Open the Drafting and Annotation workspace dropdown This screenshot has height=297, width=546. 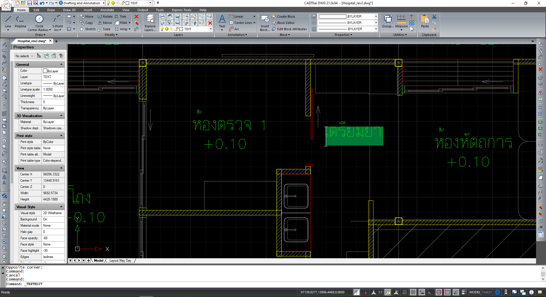point(103,3)
